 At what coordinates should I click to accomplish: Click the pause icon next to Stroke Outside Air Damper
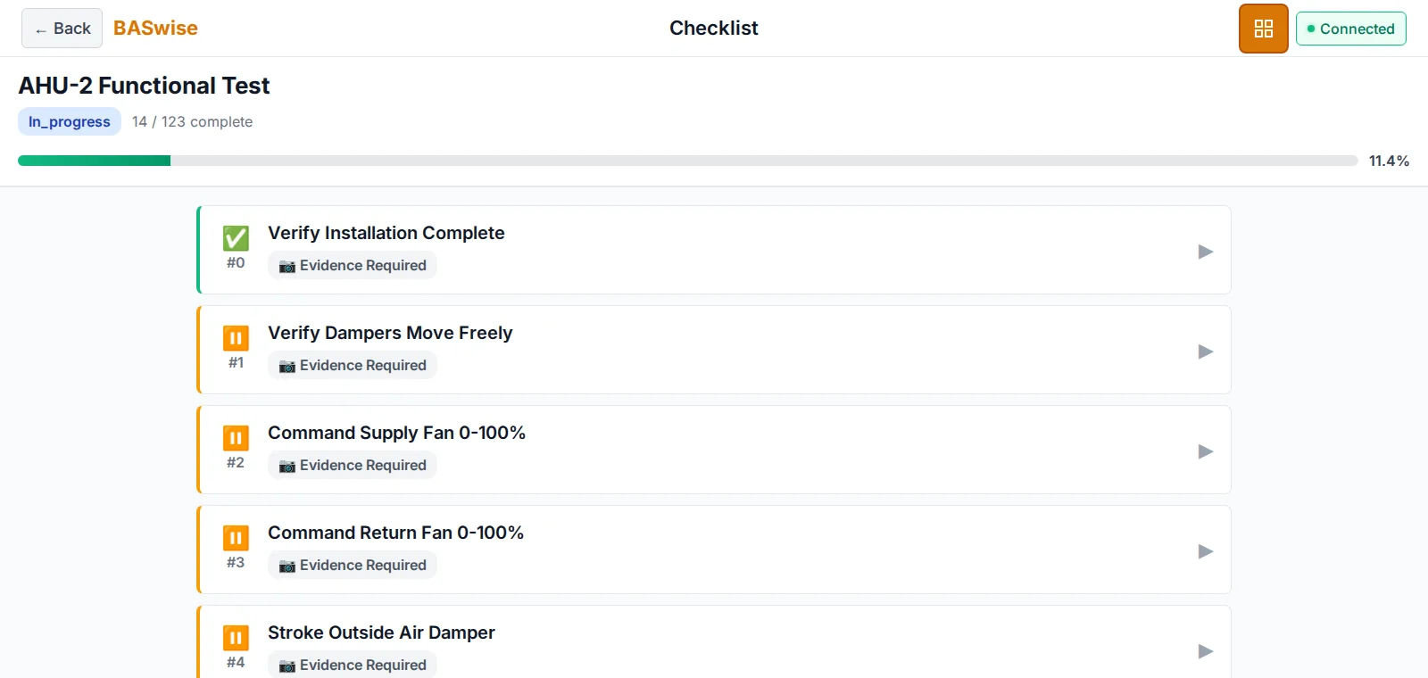coord(236,638)
